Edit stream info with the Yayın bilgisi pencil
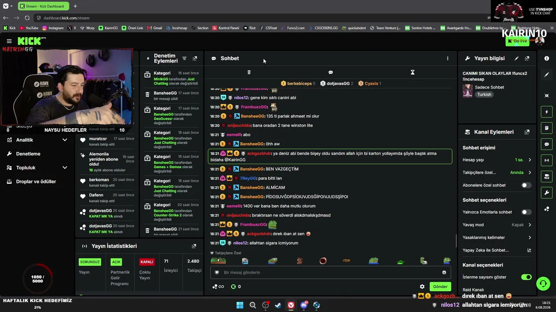556x312 pixels. 516,58
